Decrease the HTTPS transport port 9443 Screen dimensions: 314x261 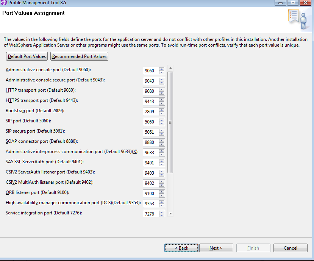click(x=162, y=103)
